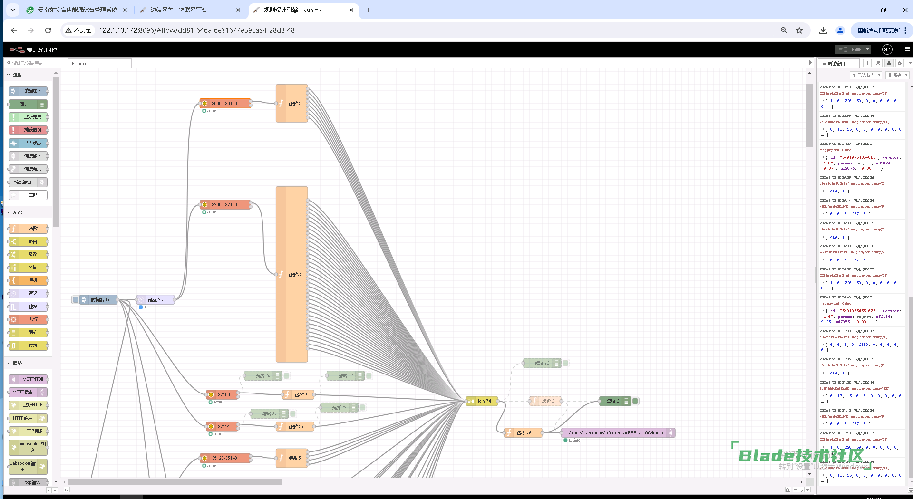This screenshot has height=499, width=913.
Task: Focus the 过滤已安装模块 palette search field
Action: click(x=32, y=63)
